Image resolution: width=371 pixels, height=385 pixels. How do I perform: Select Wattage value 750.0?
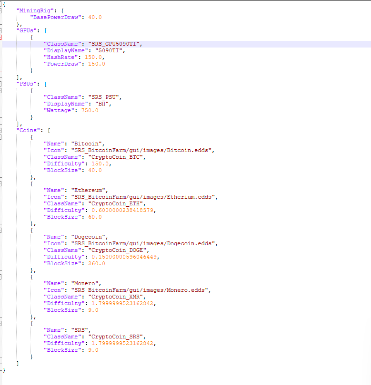[90, 110]
